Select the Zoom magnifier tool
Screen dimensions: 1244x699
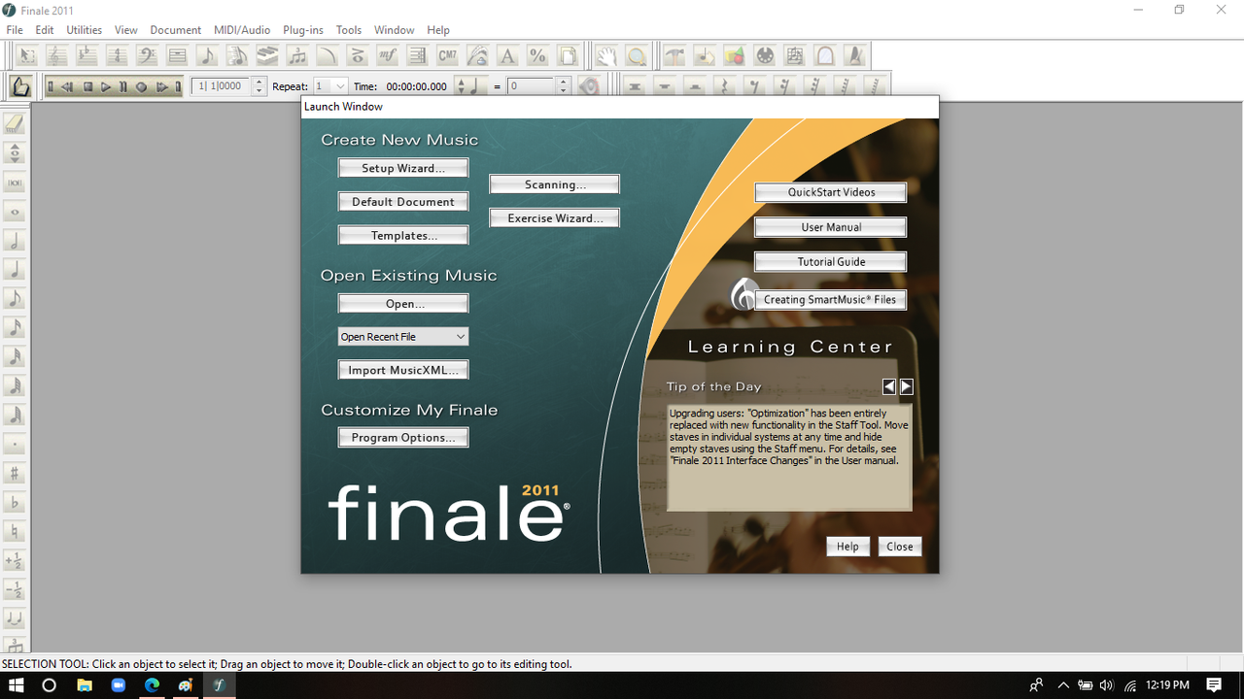point(637,55)
